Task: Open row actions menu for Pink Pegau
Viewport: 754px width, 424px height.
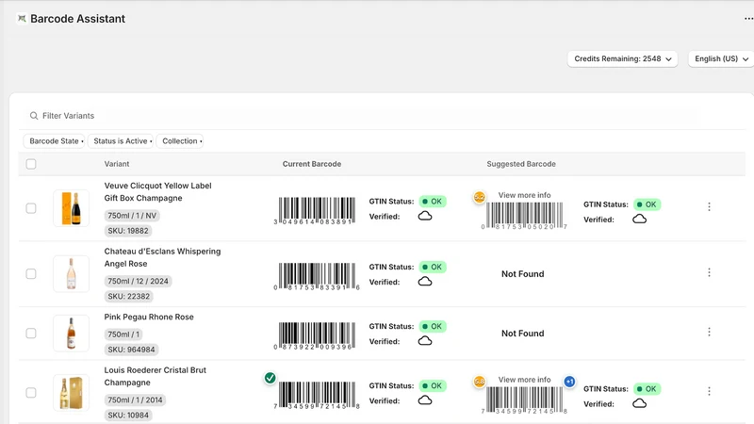Action: pos(710,333)
